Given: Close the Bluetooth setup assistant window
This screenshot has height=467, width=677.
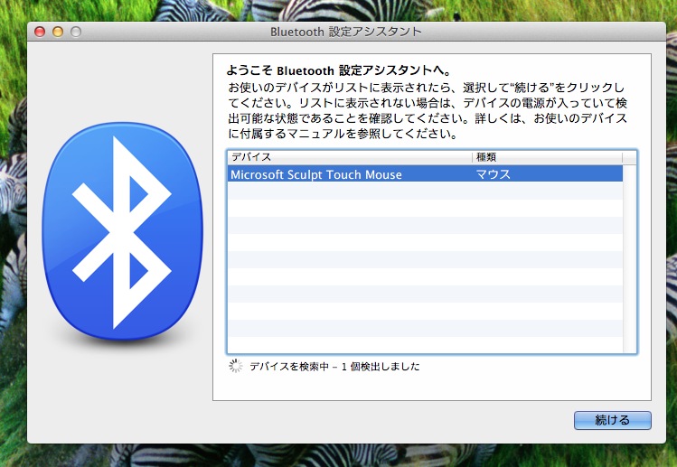Looking at the screenshot, I should (40, 32).
